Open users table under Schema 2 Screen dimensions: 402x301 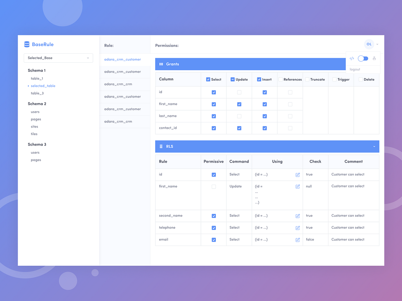[35, 112]
